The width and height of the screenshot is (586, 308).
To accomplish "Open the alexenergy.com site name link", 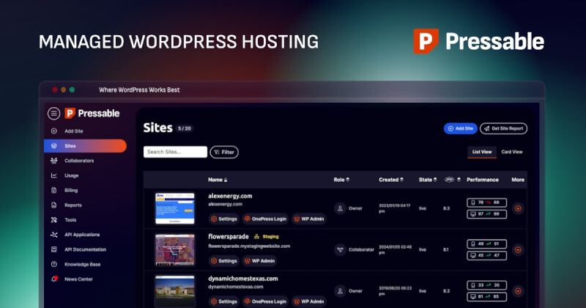I will 230,196.
